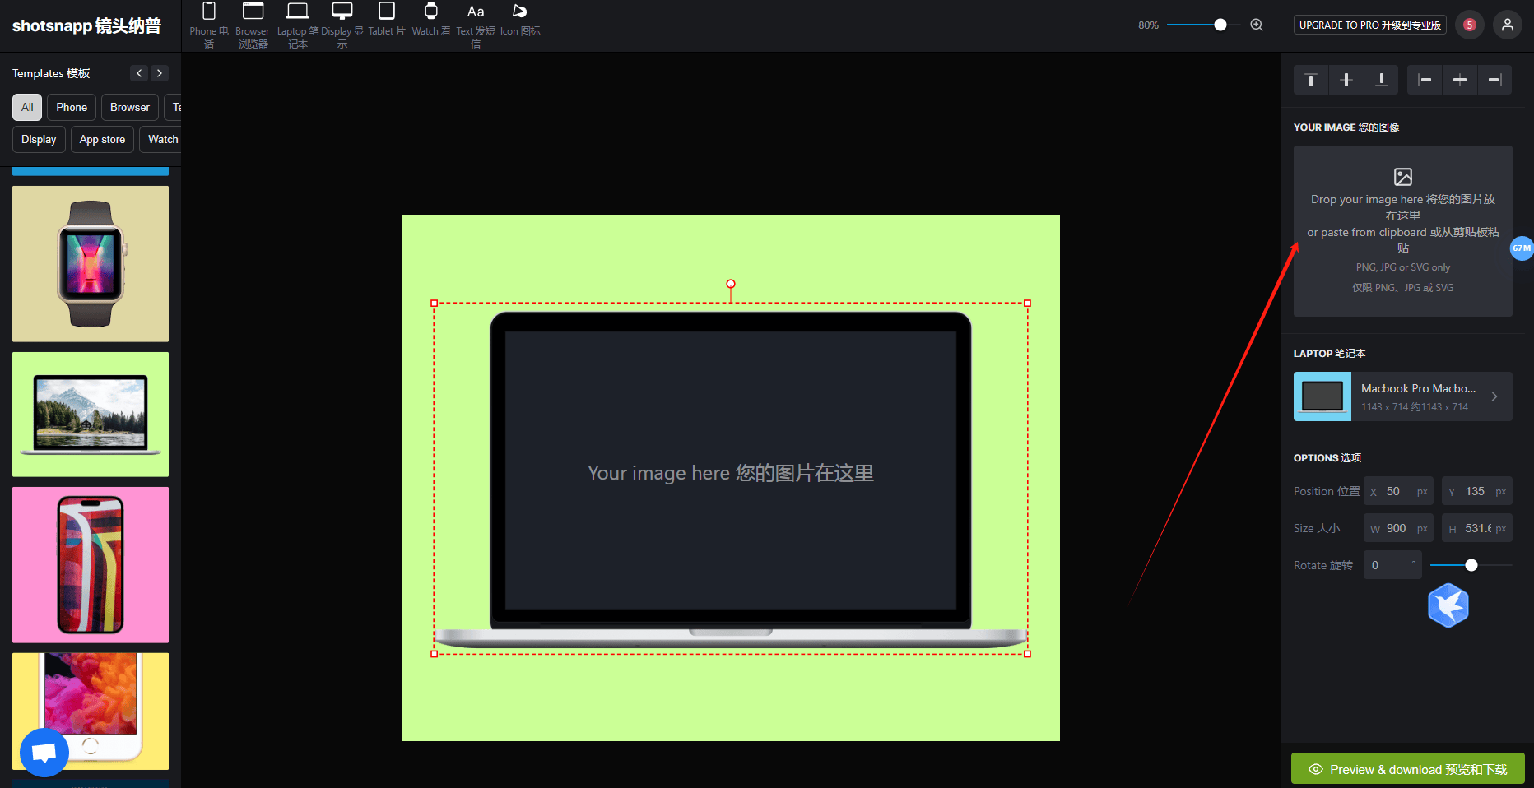Click the Position X input field
Image resolution: width=1534 pixels, height=788 pixels.
click(x=1398, y=491)
